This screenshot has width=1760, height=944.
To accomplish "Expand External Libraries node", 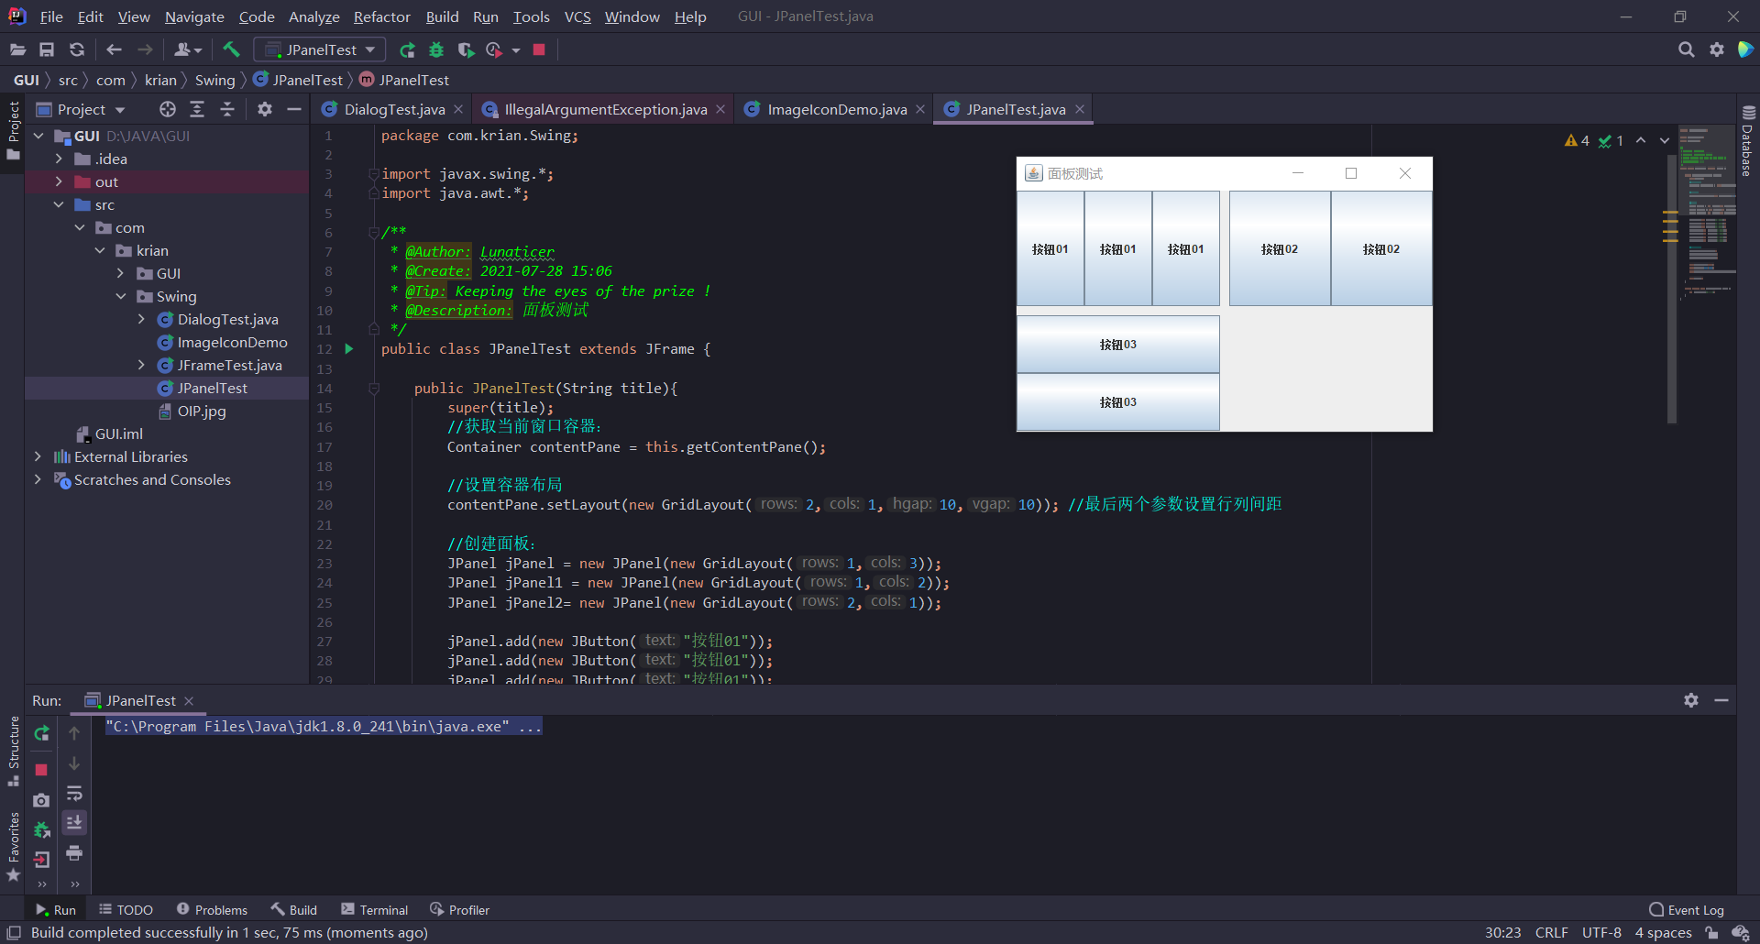I will pyautogui.click(x=38, y=456).
